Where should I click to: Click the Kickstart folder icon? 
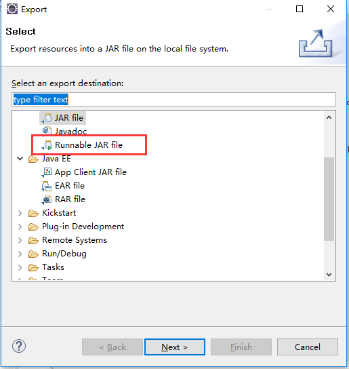[x=33, y=213]
